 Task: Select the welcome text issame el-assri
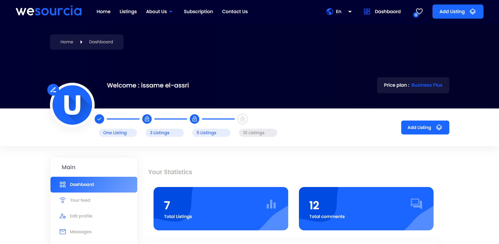point(165,85)
